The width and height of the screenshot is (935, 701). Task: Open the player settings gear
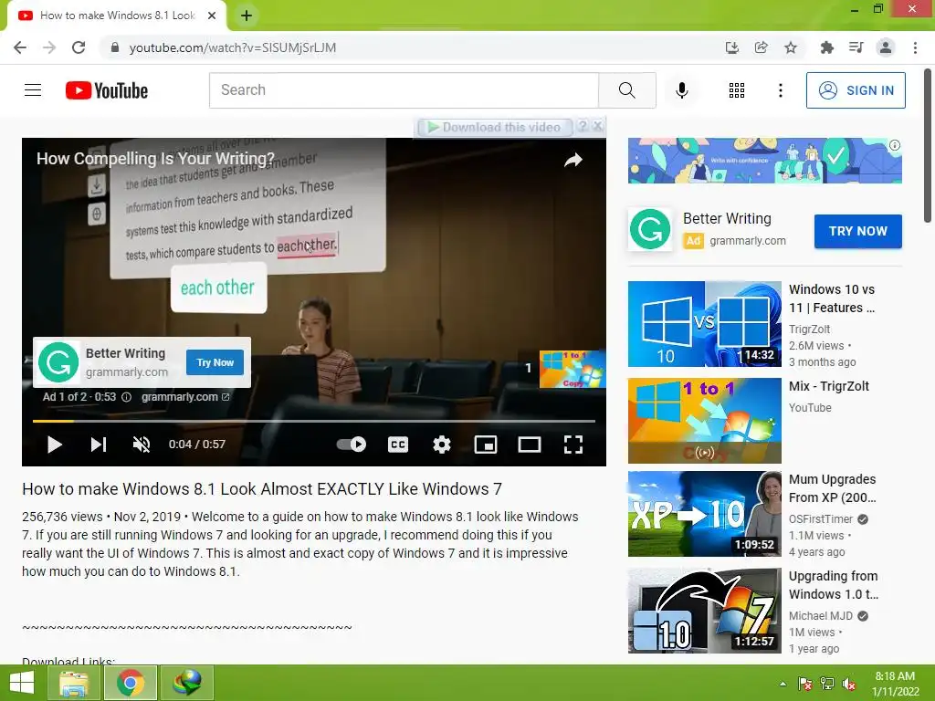tap(442, 445)
